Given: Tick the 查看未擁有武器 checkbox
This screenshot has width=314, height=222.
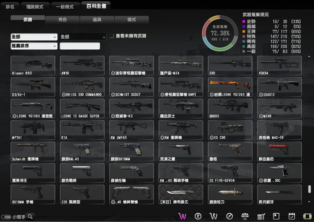Looking at the screenshot, I should click(x=112, y=36).
